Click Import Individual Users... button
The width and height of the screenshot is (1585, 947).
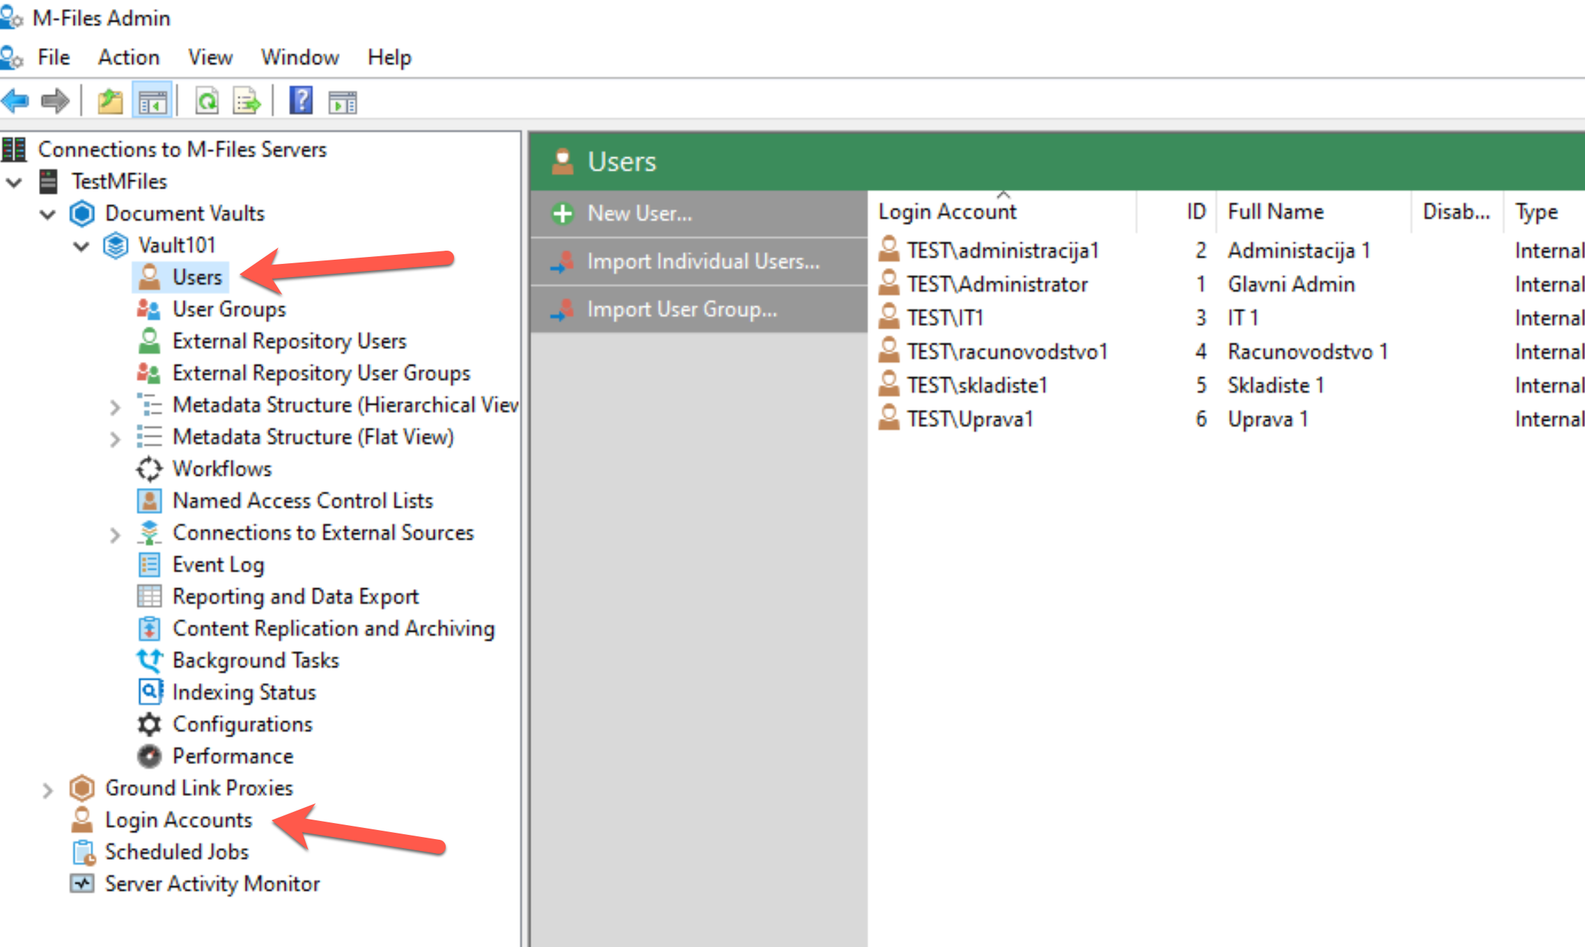(x=698, y=261)
